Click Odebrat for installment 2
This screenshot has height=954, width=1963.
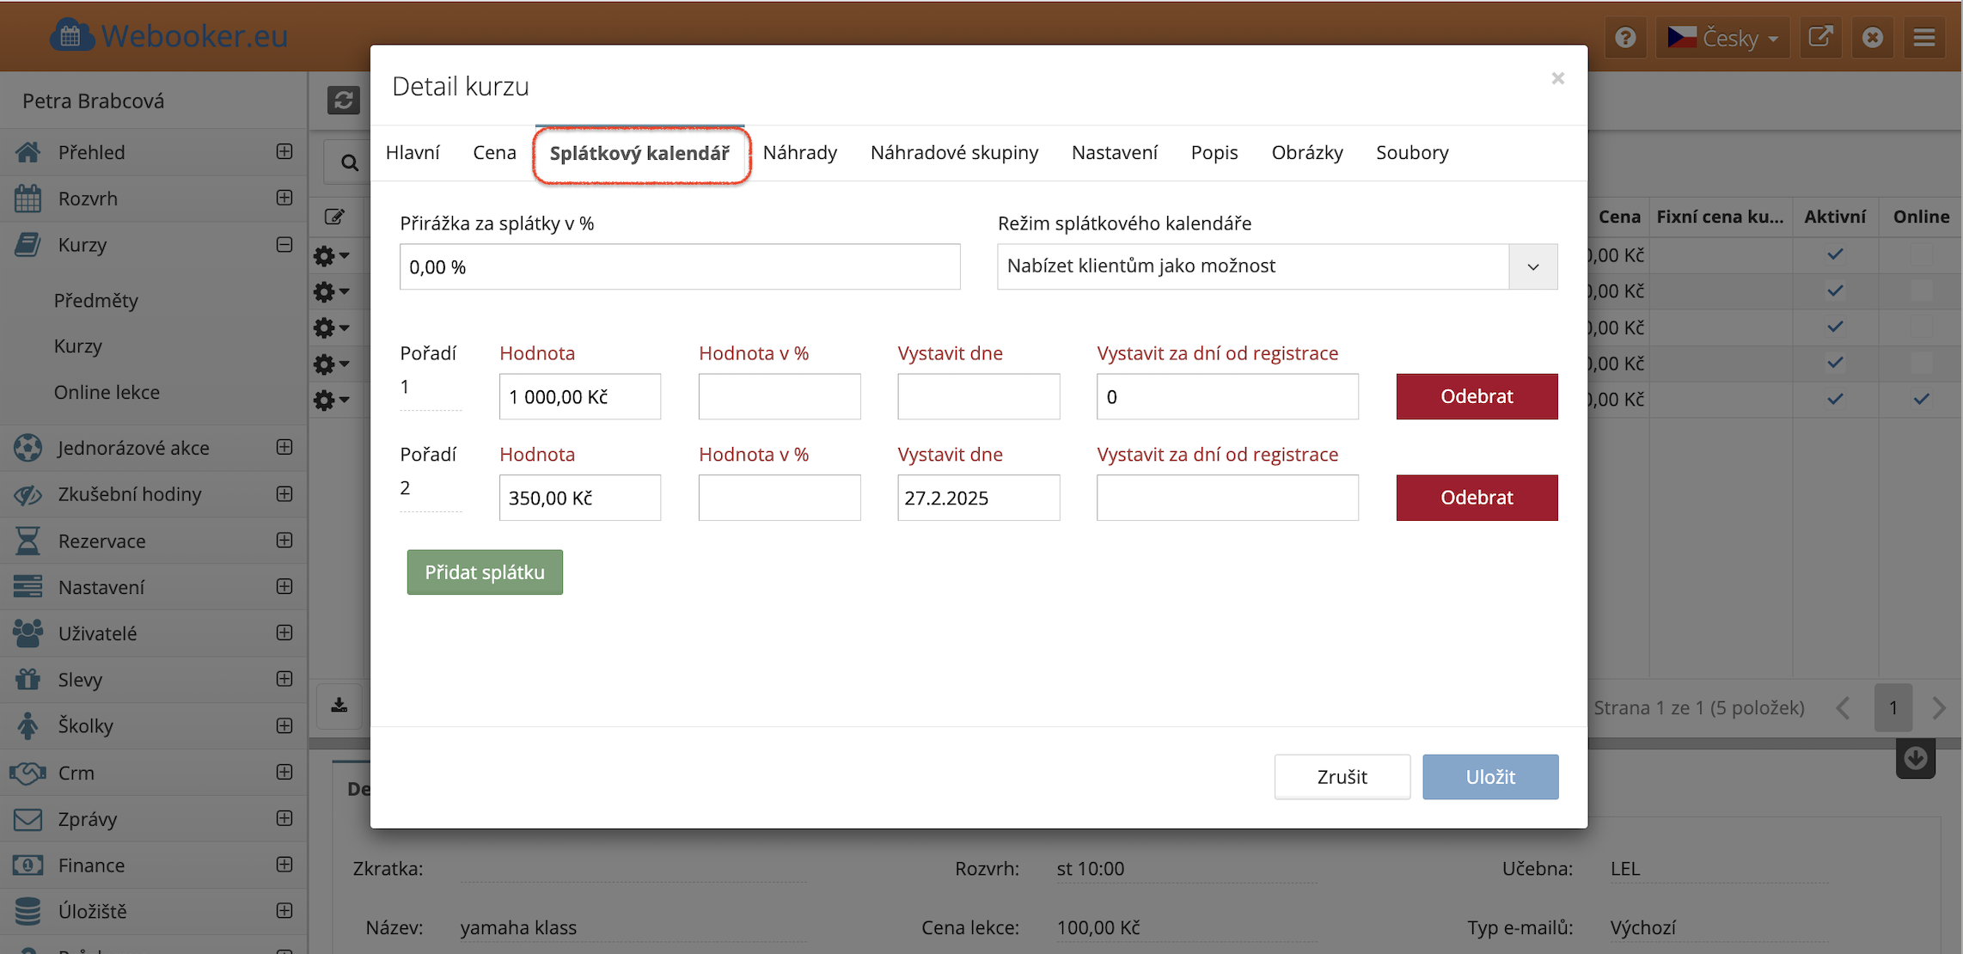coord(1477,498)
